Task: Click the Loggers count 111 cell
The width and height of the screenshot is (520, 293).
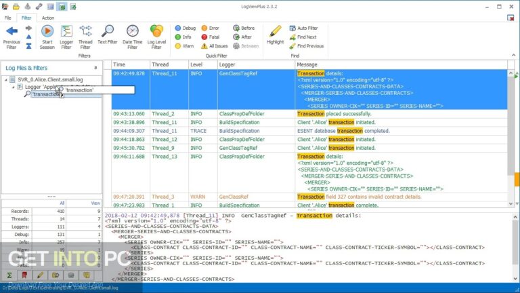Action: pyautogui.click(x=49, y=227)
